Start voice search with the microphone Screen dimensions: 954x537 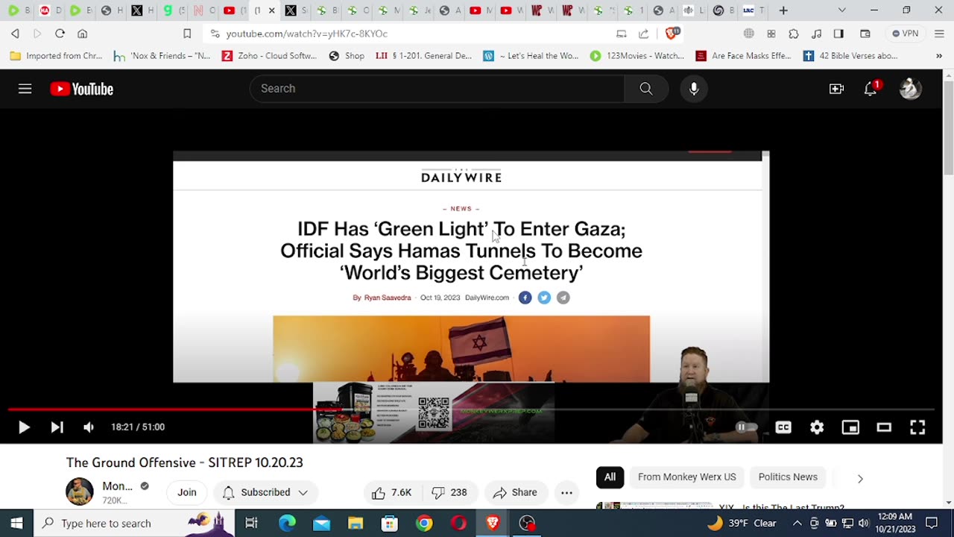click(694, 89)
